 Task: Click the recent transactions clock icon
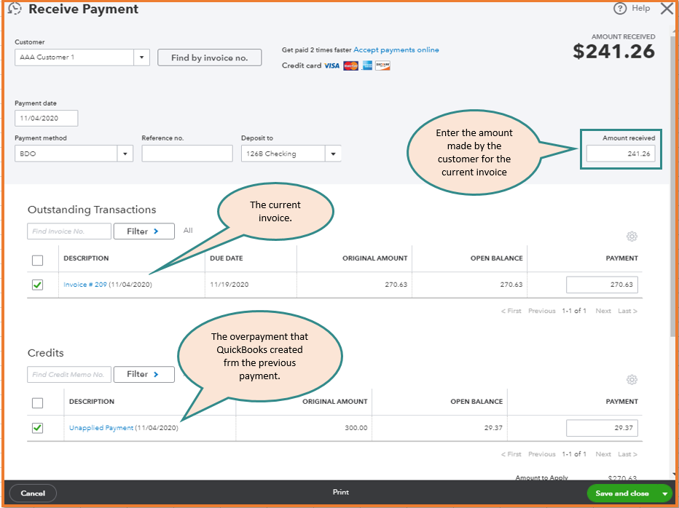coord(15,9)
